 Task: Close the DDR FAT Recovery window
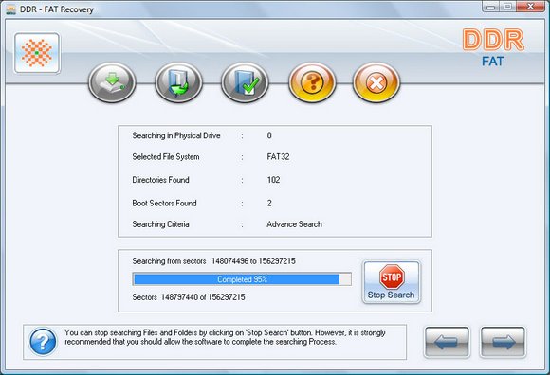531,7
